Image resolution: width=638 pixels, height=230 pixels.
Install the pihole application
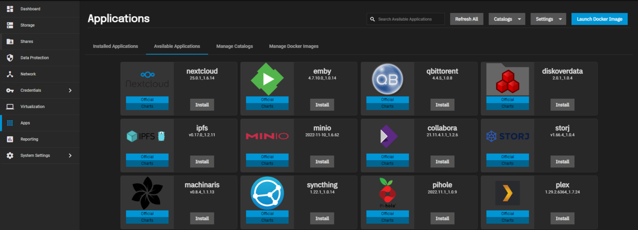442,218
